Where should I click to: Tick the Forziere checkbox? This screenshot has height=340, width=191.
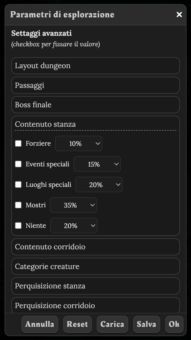click(18, 144)
